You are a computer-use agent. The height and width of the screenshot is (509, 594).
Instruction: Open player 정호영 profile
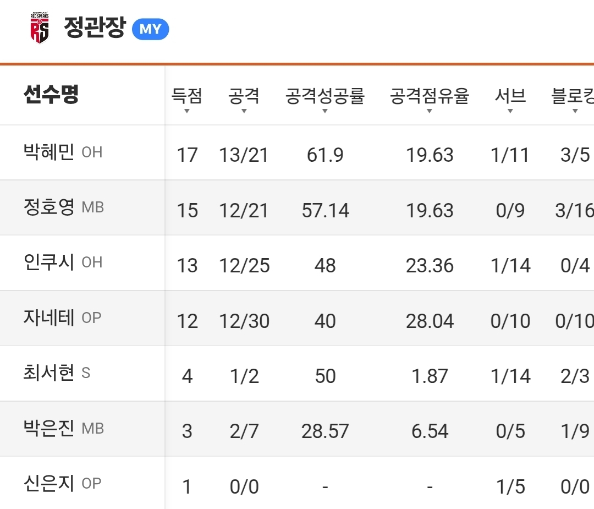(49, 207)
